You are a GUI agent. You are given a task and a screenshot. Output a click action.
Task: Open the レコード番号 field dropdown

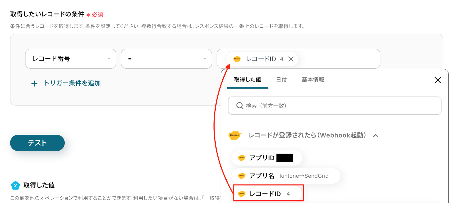pyautogui.click(x=70, y=59)
